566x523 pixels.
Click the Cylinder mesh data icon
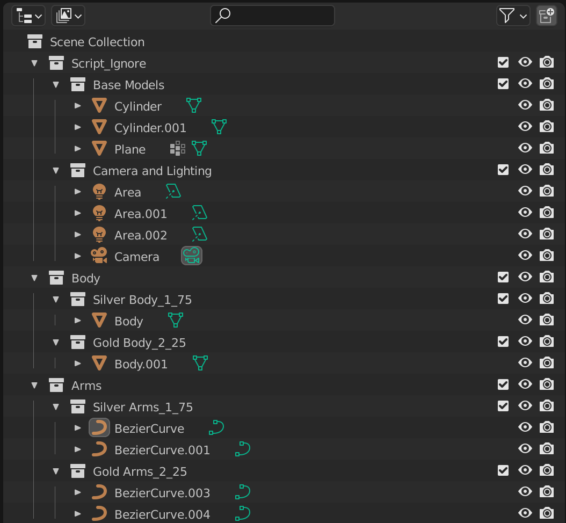point(194,105)
